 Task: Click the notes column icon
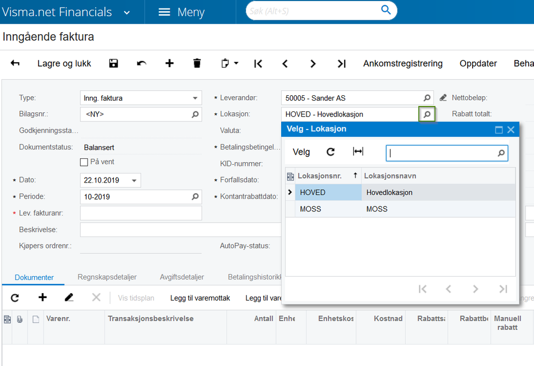click(x=36, y=319)
